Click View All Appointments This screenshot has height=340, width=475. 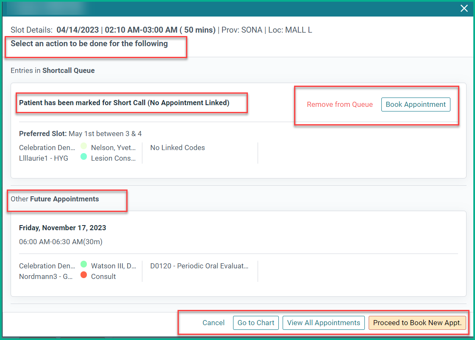tap(323, 323)
